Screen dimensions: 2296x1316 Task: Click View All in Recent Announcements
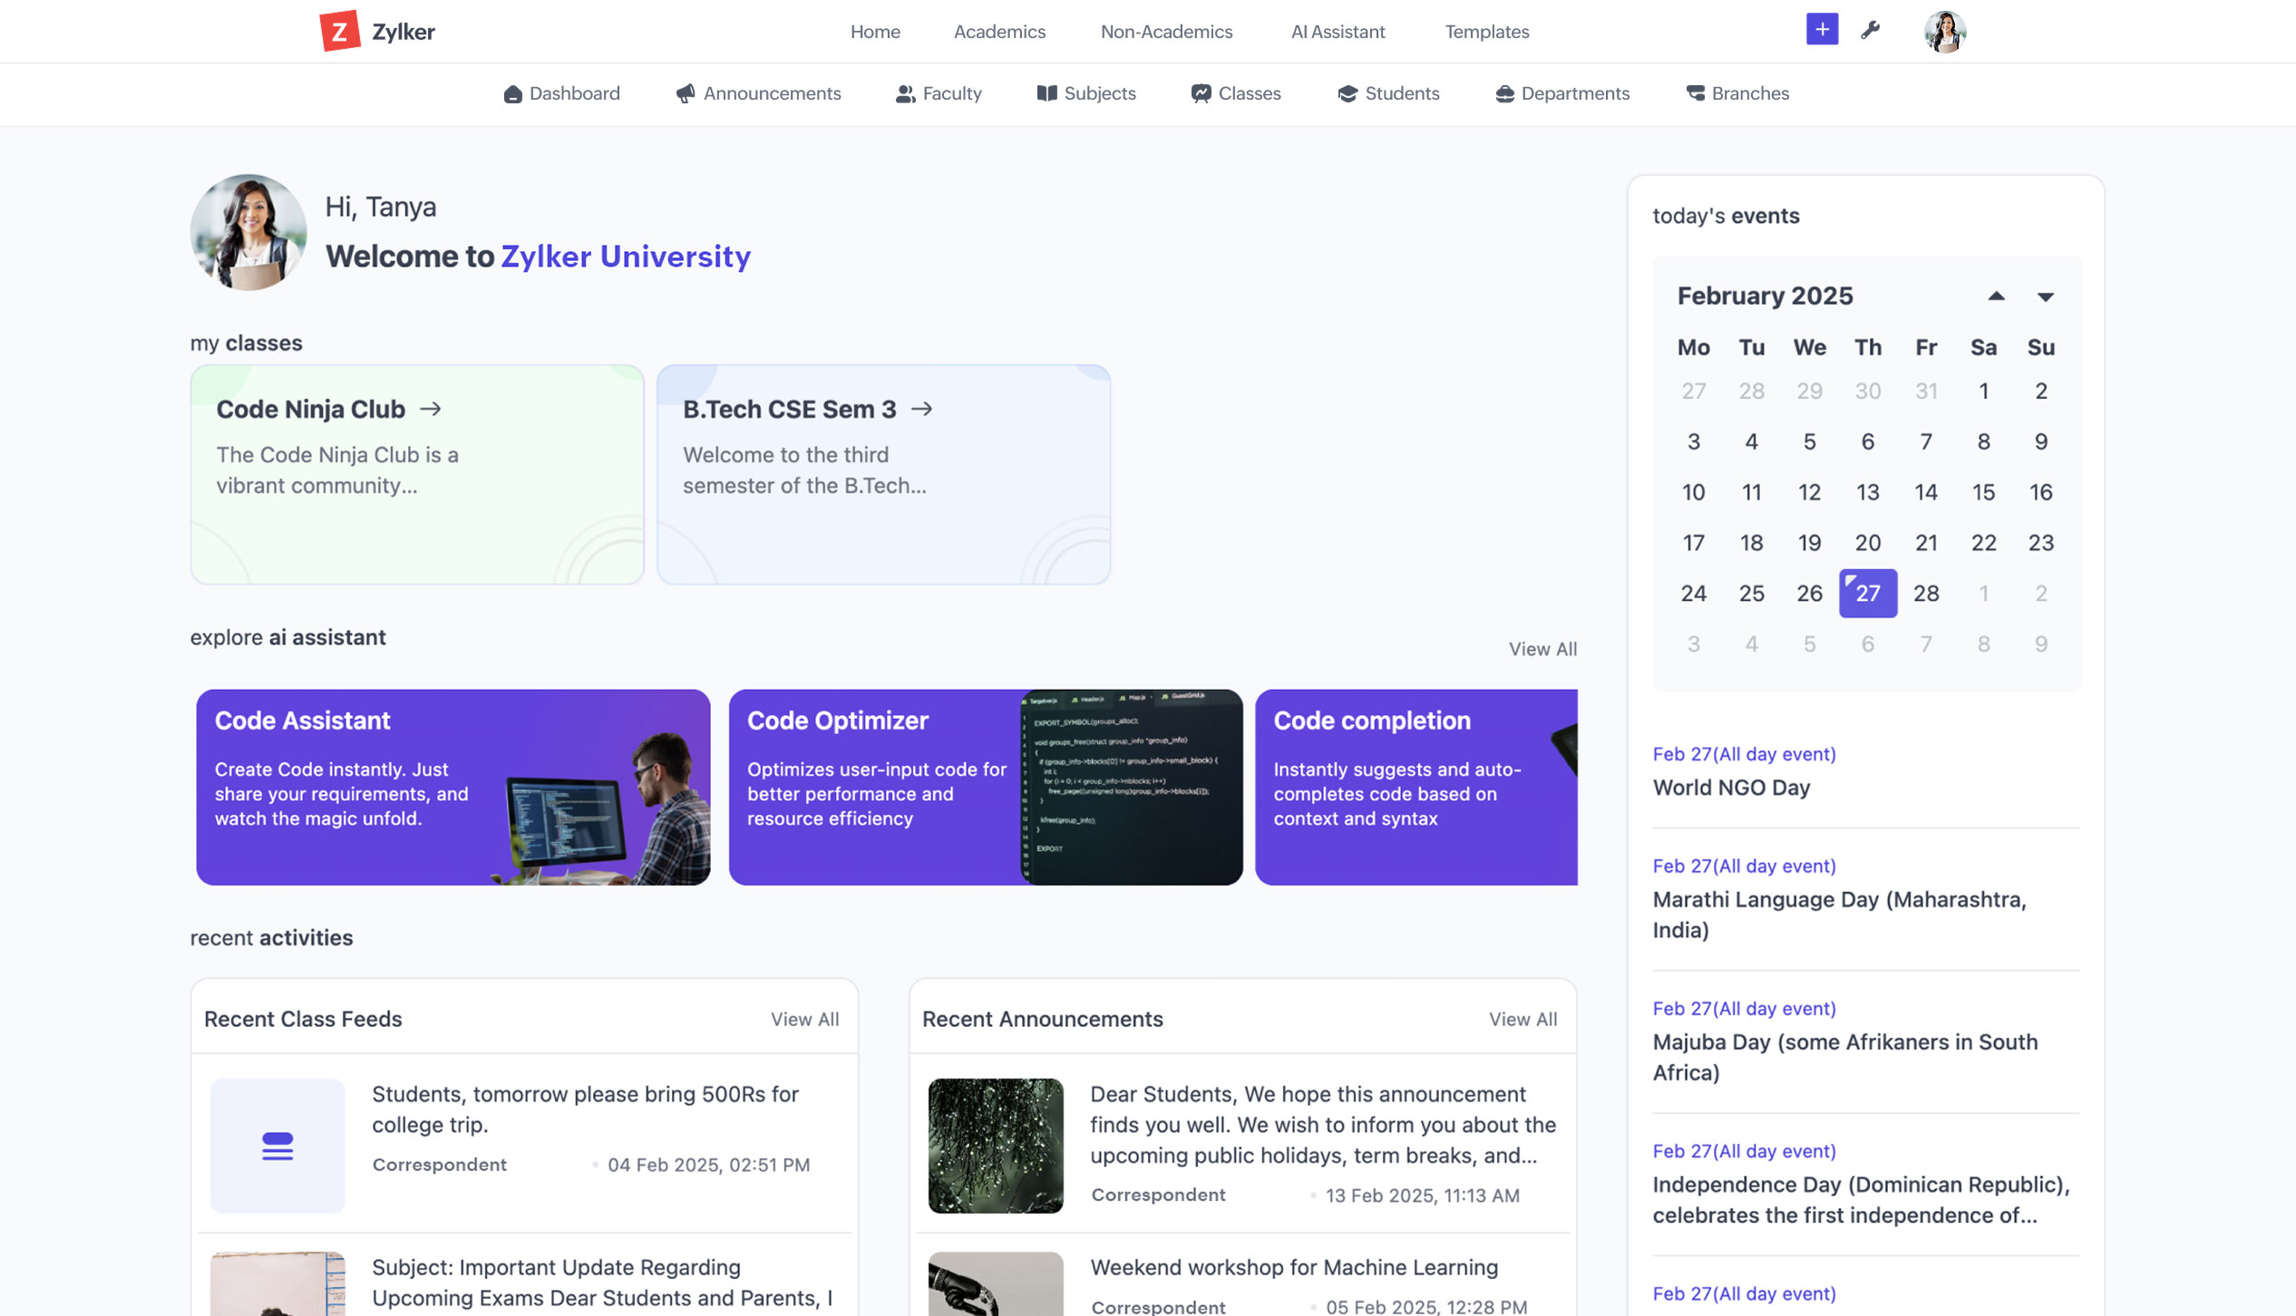[x=1523, y=1019]
